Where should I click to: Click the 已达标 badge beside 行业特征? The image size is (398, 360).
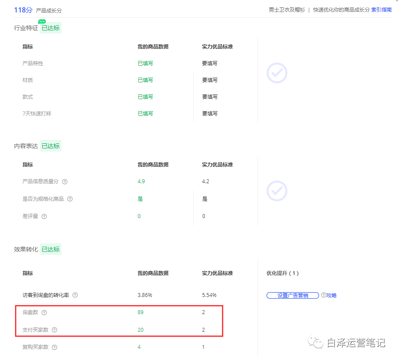(x=50, y=27)
